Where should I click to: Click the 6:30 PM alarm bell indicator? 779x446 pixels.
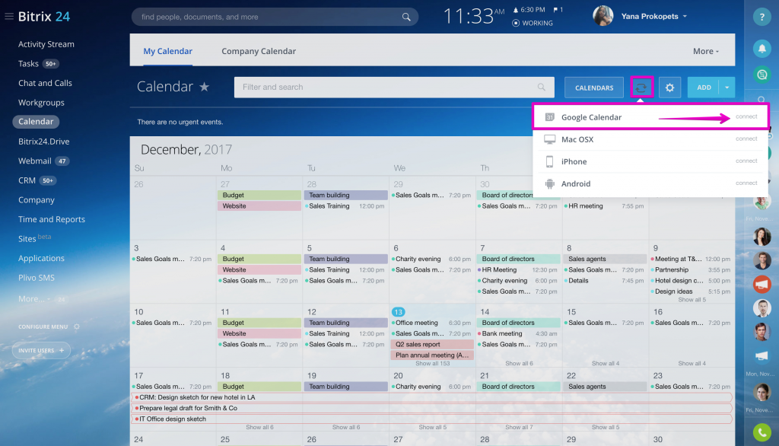pos(529,9)
